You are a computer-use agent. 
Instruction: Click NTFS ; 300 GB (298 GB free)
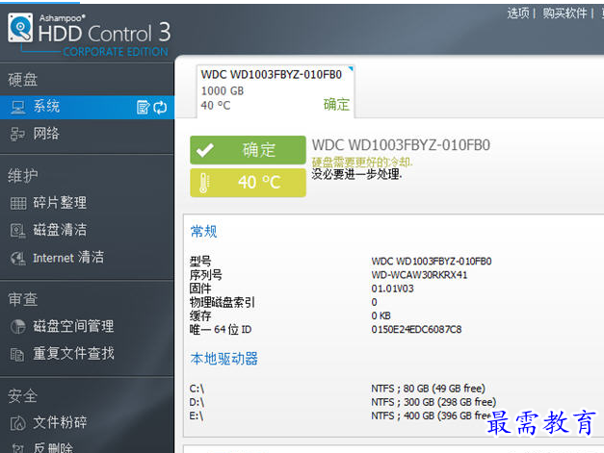(x=433, y=402)
